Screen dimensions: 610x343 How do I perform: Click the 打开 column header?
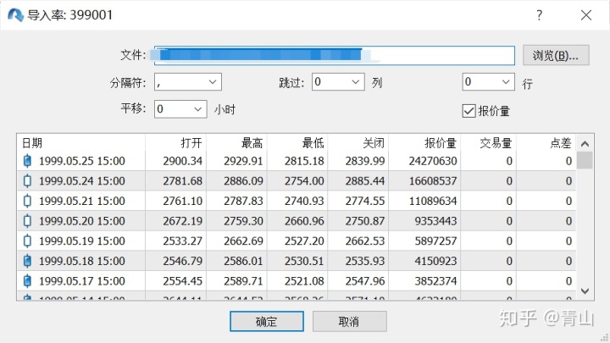point(176,143)
